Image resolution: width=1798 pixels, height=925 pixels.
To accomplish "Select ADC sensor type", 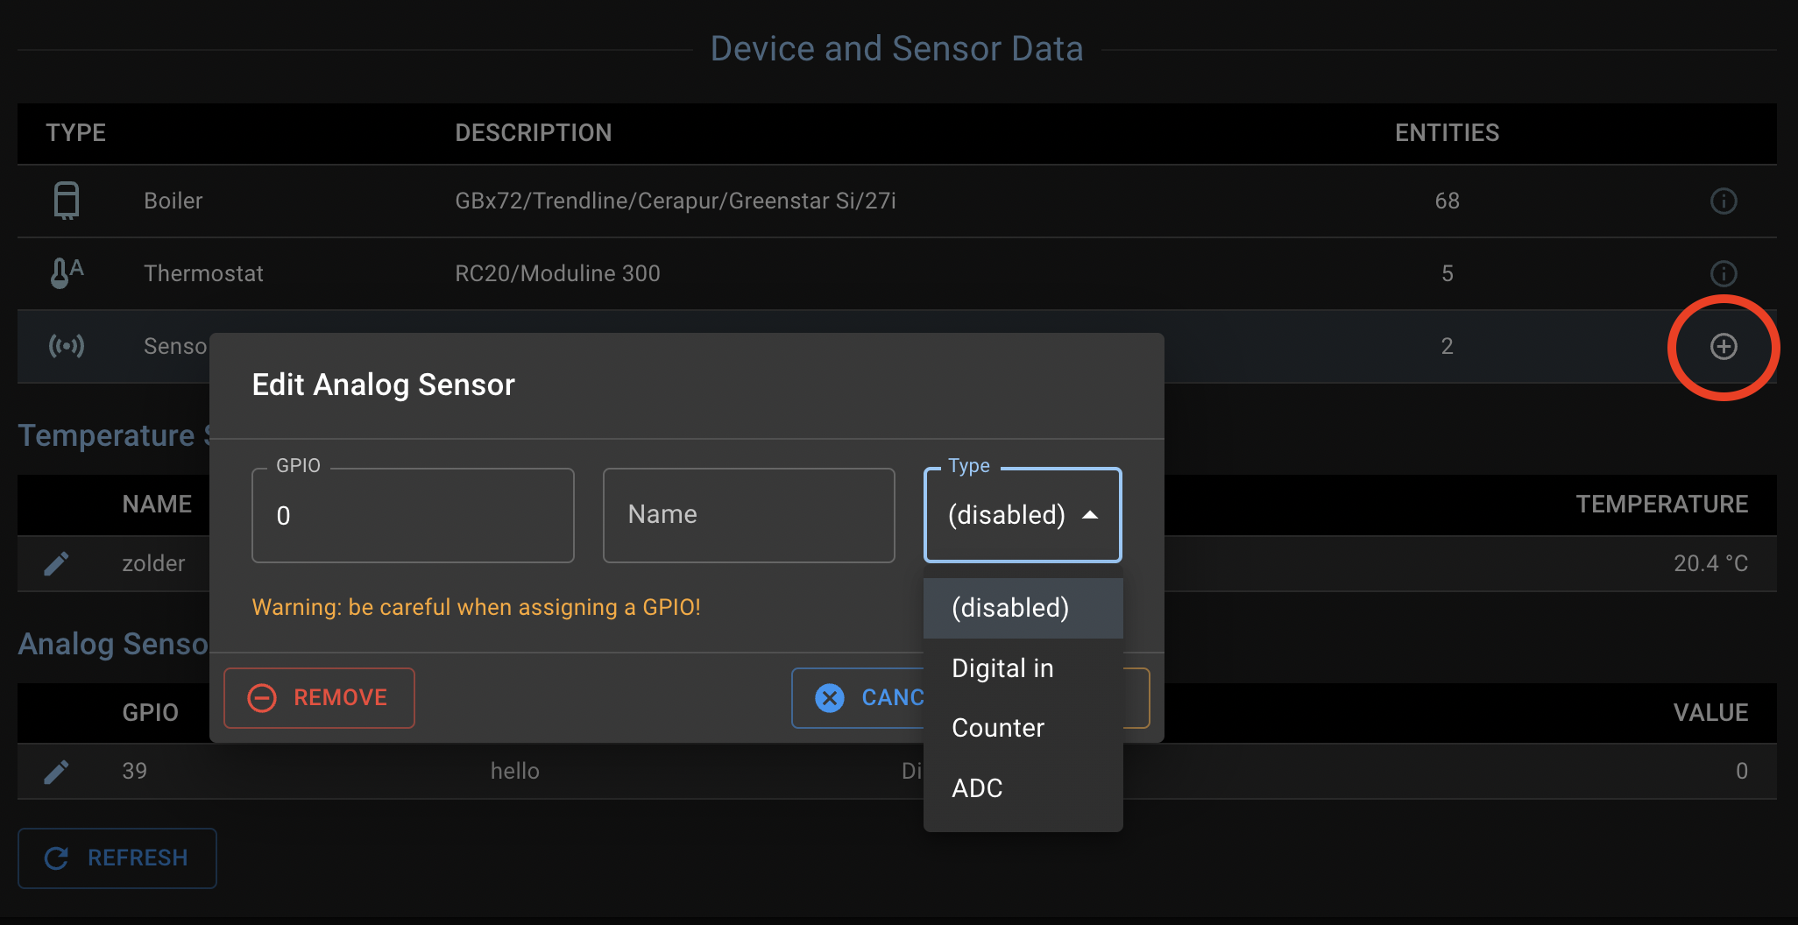I will pos(977,788).
